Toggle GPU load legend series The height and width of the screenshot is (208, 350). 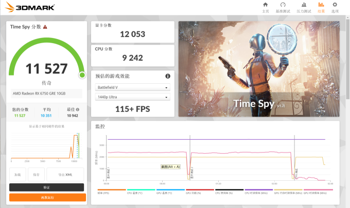(x=200, y=191)
